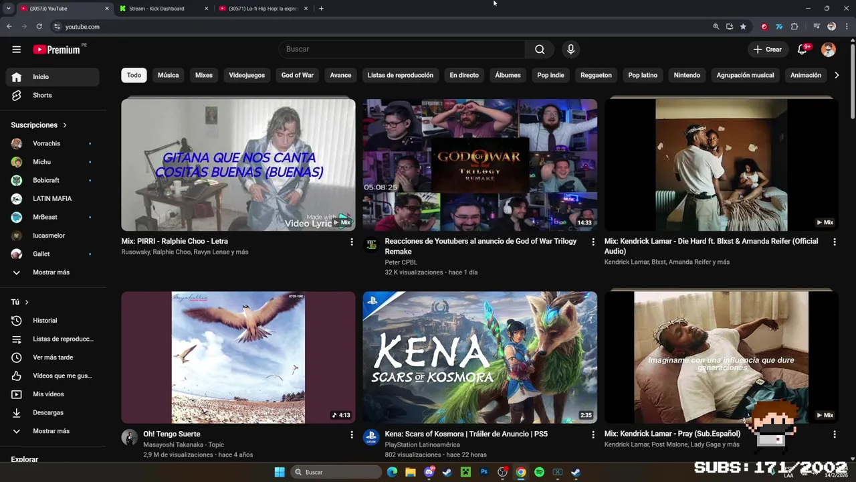This screenshot has height=482, width=856.
Task: Open Mix: PIRRI Ralphie Choo thumbnail
Action: [x=238, y=165]
